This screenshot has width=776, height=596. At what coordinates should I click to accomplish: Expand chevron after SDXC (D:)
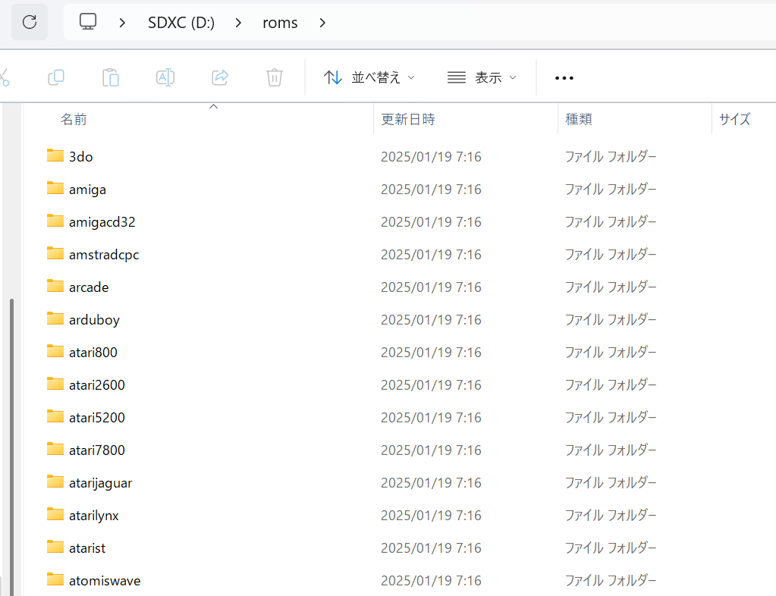click(238, 23)
